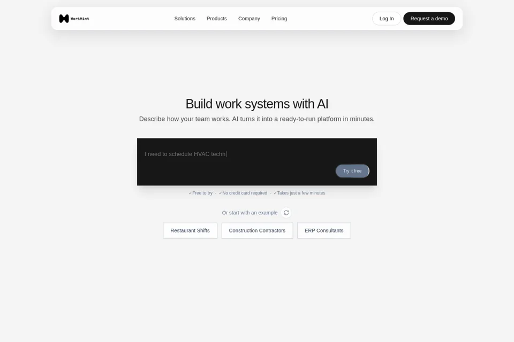Click the WorkHint brand name text
The image size is (514, 342).
80,19
